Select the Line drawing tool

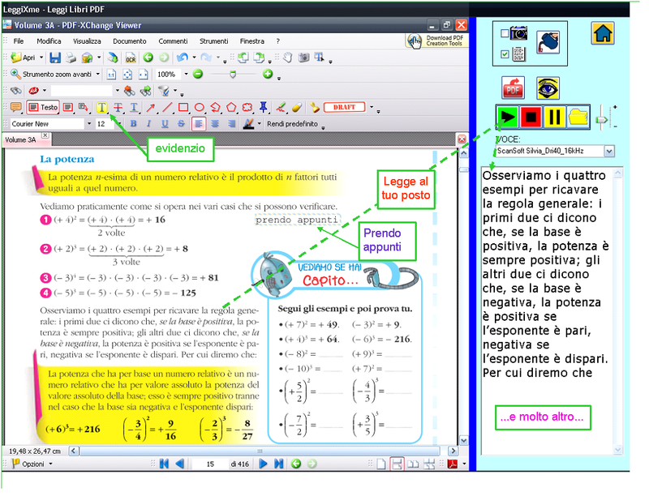coord(167,108)
